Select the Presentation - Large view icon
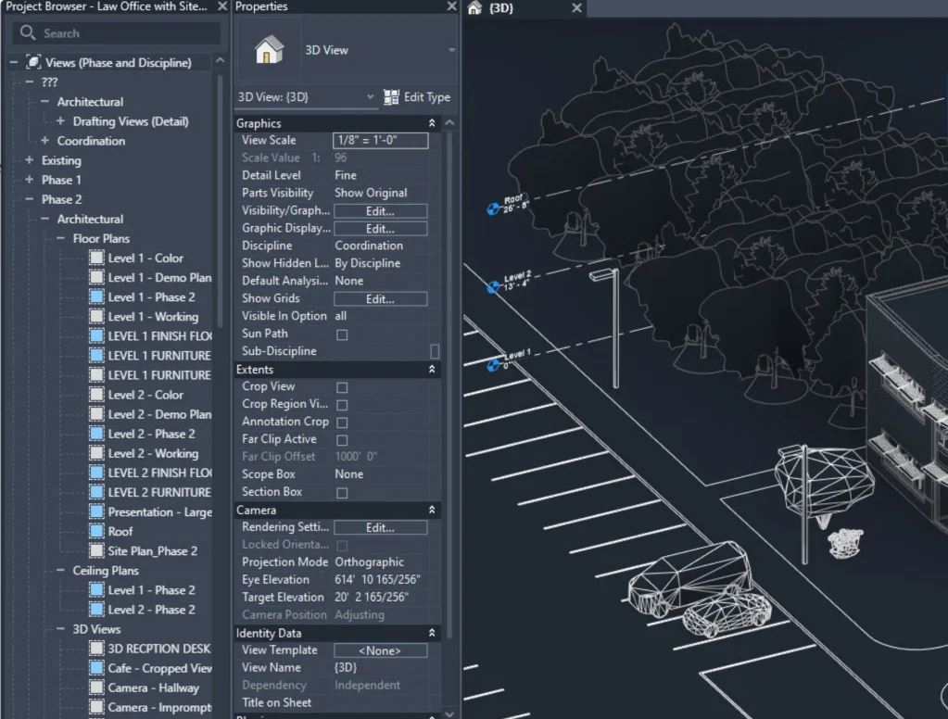948x719 pixels. tap(96, 511)
